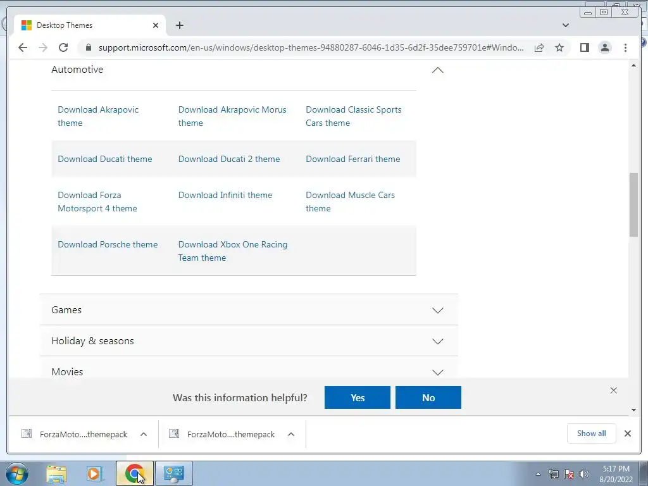This screenshot has width=648, height=486.
Task: Open Windows Explorer from taskbar
Action: [x=56, y=473]
